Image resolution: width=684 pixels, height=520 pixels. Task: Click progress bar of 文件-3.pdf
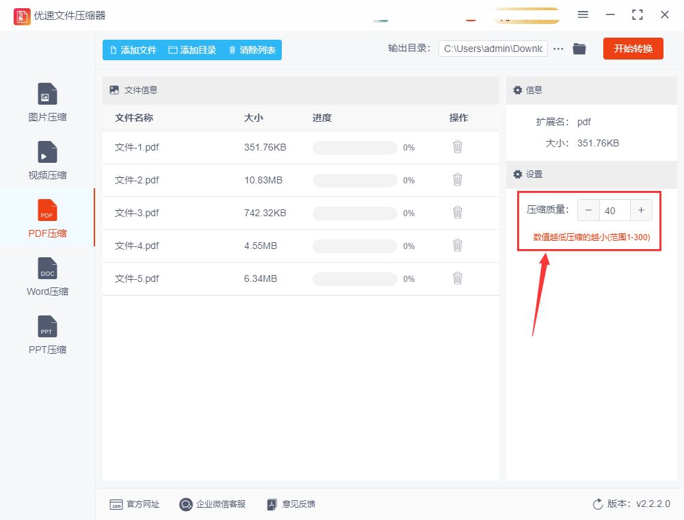click(354, 213)
